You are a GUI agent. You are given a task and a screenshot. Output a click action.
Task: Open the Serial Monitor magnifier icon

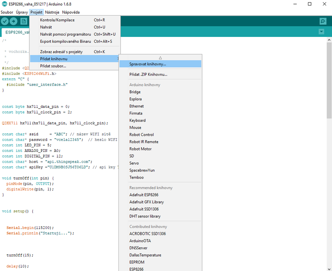[x=323, y=21]
